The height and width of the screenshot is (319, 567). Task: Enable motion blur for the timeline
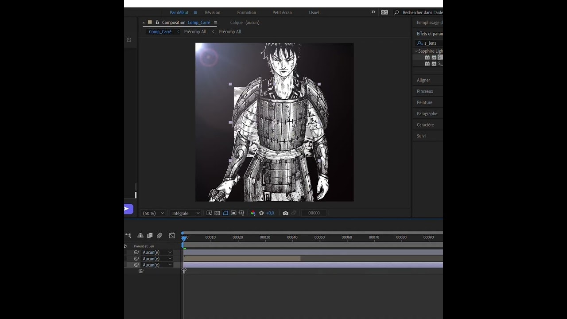click(x=159, y=236)
